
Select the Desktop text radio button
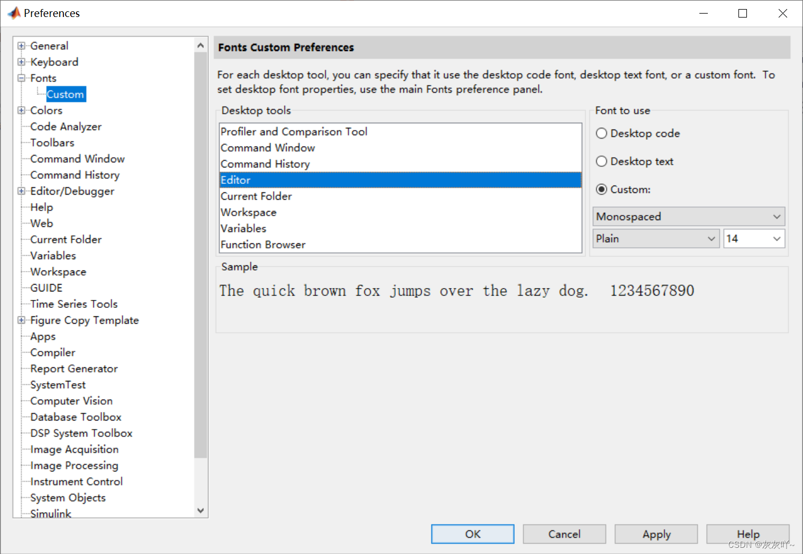point(601,161)
